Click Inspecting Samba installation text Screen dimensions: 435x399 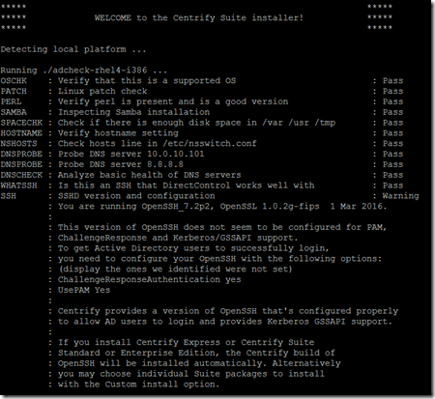coord(133,112)
